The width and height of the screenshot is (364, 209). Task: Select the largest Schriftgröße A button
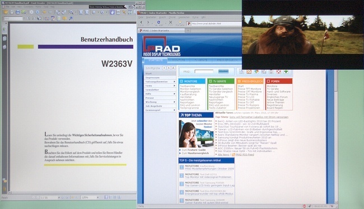173,68
